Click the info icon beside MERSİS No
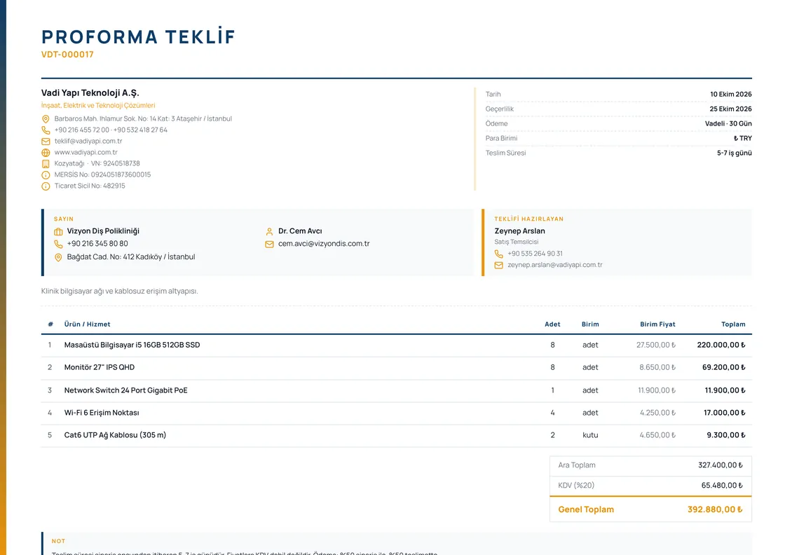Viewport: 785px width, 555px height. pos(46,175)
